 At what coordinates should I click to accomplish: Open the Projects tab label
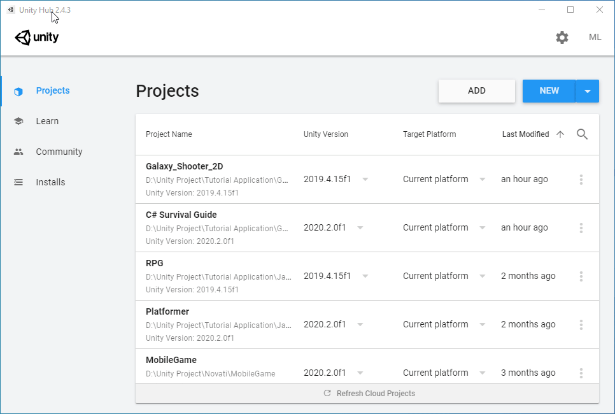[x=53, y=90]
